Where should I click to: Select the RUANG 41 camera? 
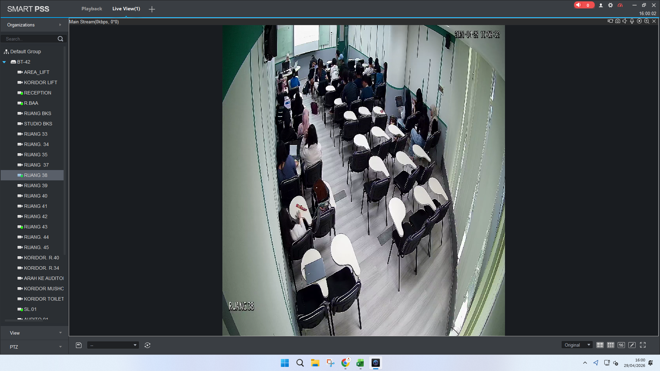(x=35, y=206)
